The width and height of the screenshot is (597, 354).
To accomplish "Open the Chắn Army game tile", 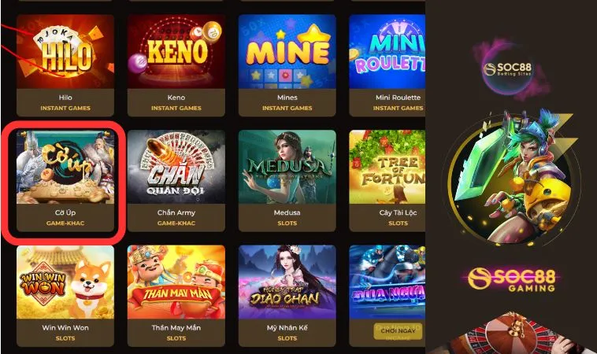I will pyautogui.click(x=176, y=181).
